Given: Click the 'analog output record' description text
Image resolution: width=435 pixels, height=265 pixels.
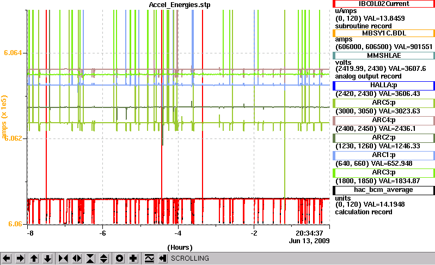Looking at the screenshot, I should (x=368, y=76).
